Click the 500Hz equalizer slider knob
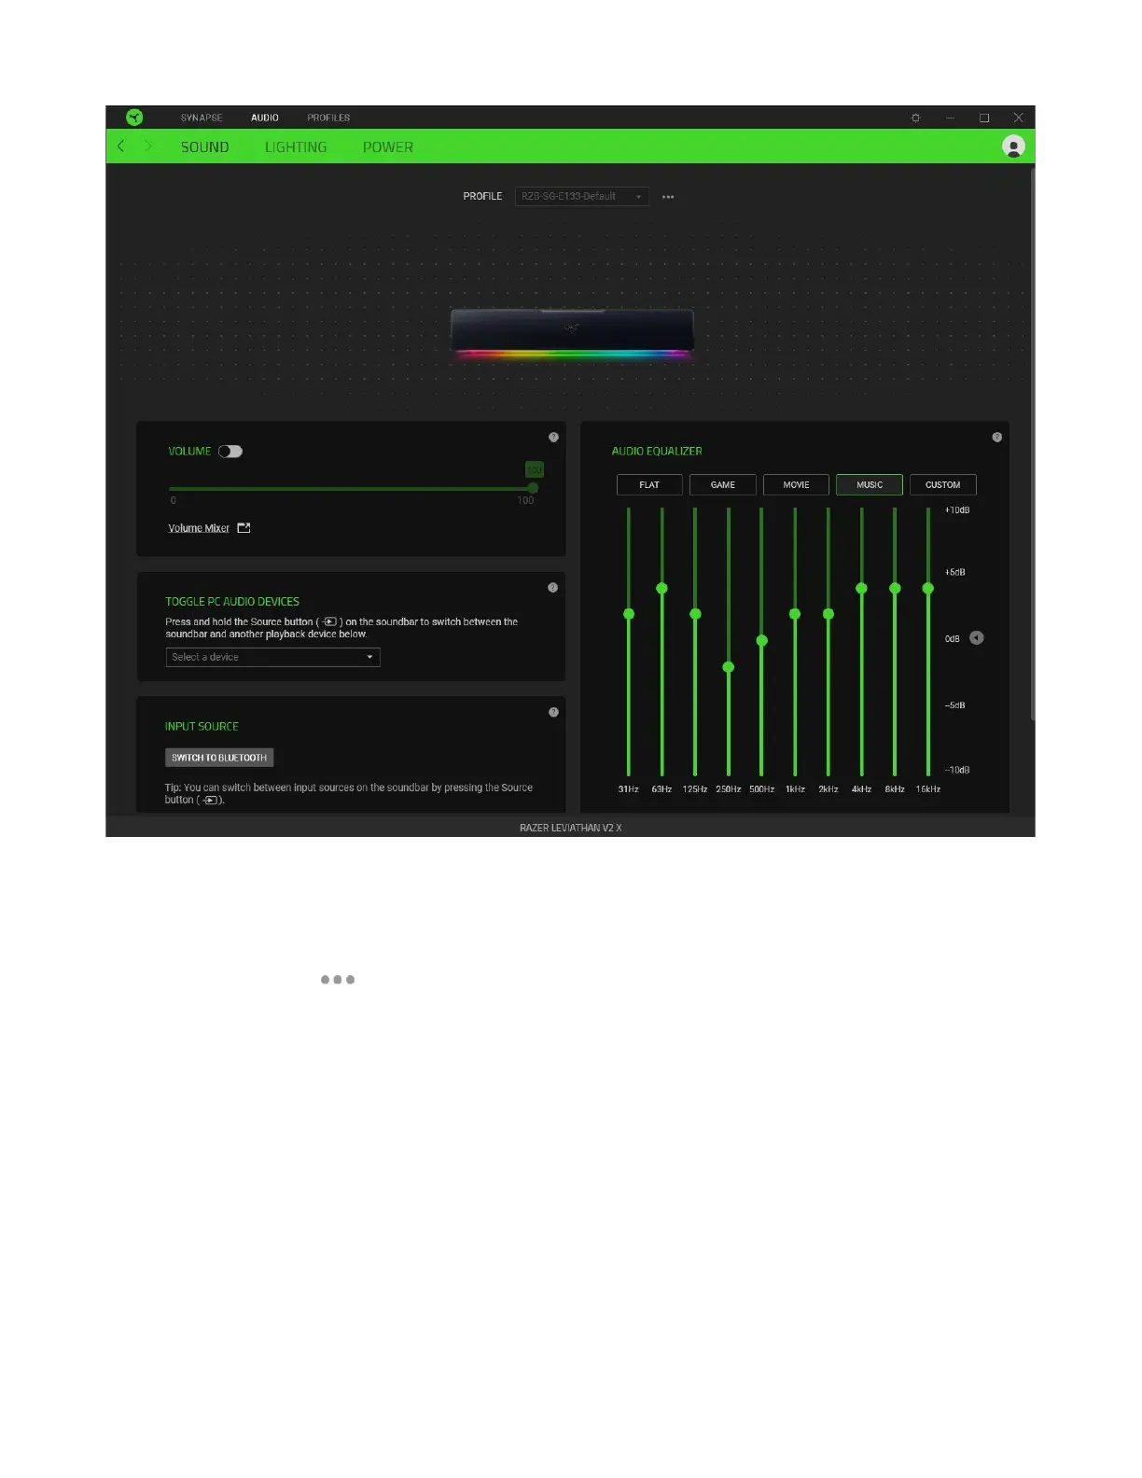The height and width of the screenshot is (1478, 1142). coord(761,641)
